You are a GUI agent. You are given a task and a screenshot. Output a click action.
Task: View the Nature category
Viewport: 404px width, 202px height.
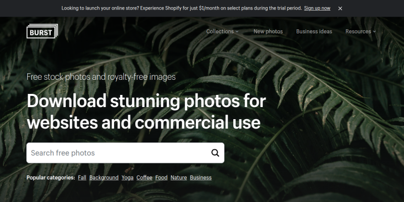pos(179,178)
